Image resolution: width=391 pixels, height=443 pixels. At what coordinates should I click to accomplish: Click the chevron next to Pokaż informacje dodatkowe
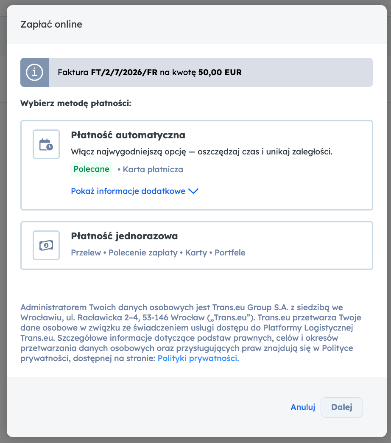193,191
